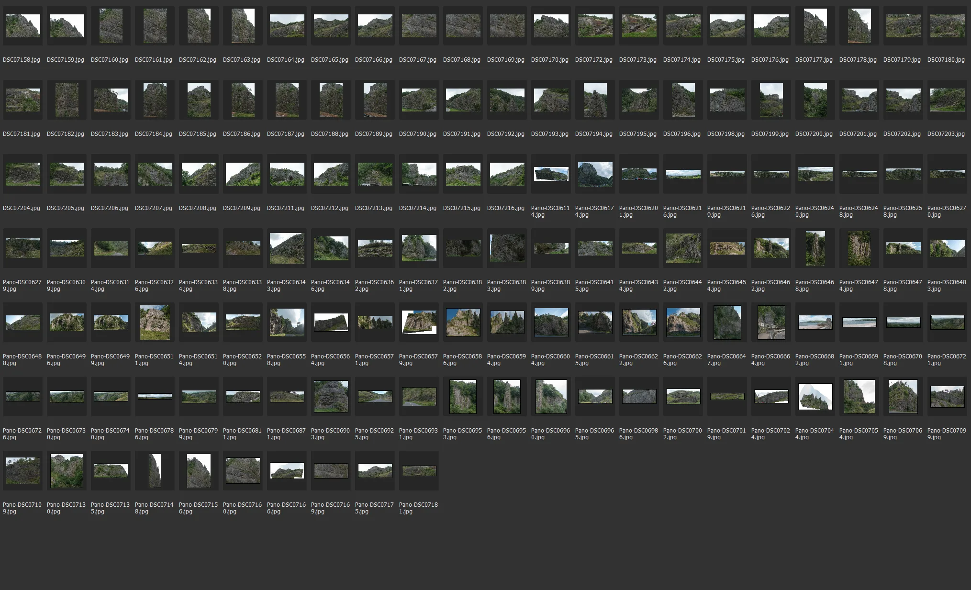Screen dimensions: 971x590
Task: Select Pano-DSC06343.jpg thumbnail
Action: [287, 248]
